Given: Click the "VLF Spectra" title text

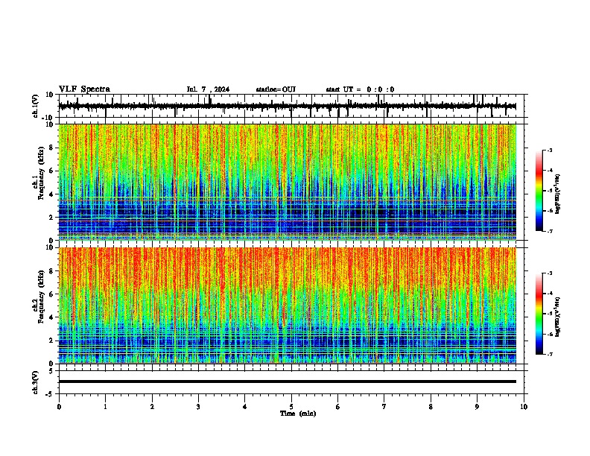Looking at the screenshot, I should [x=84, y=89].
